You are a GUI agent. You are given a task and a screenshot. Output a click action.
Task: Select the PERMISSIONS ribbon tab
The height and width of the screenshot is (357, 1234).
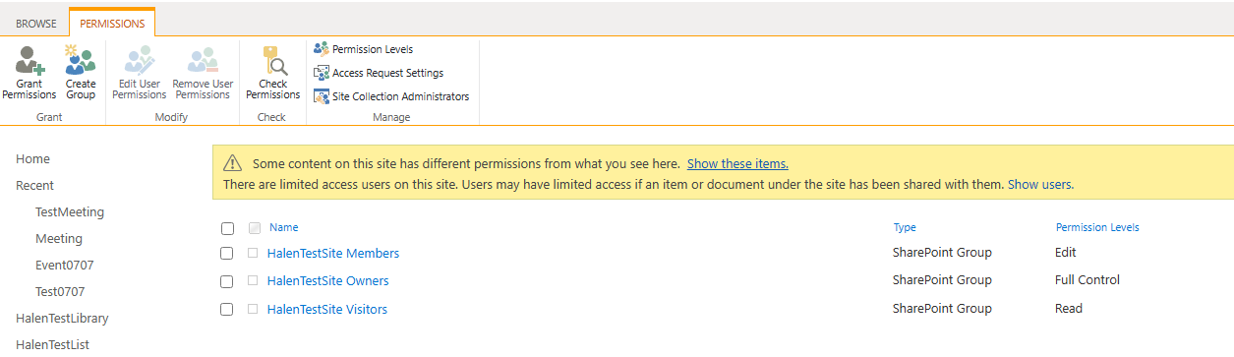pyautogui.click(x=112, y=24)
